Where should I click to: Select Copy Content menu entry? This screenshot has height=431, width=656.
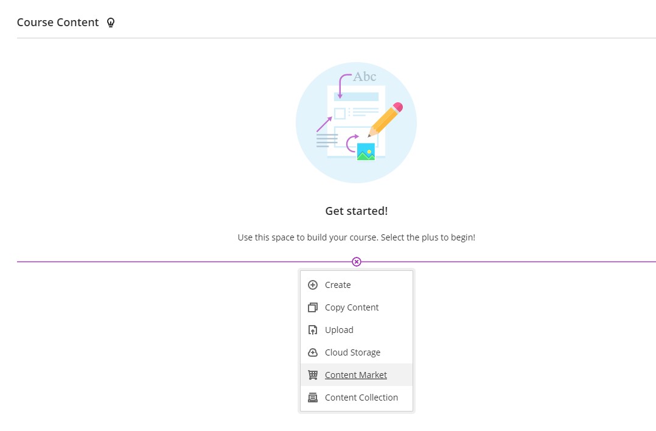pos(357,307)
